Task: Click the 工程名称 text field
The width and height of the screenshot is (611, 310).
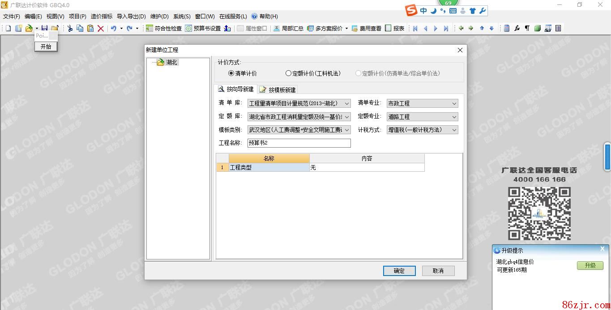Action: coord(299,143)
